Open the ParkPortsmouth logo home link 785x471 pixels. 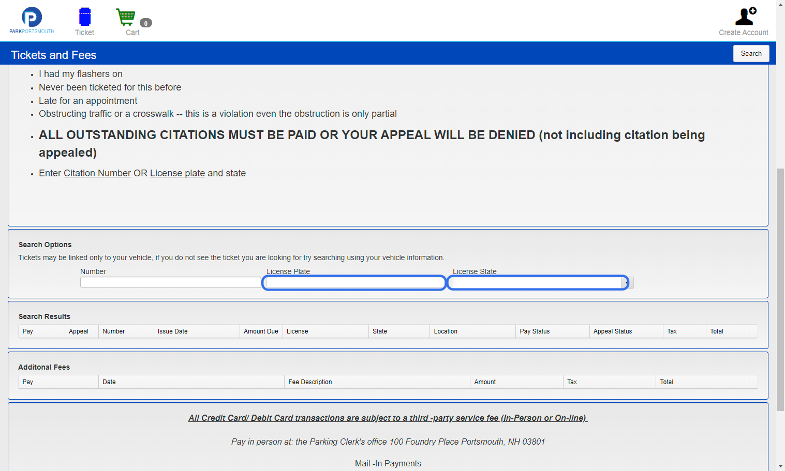point(32,21)
